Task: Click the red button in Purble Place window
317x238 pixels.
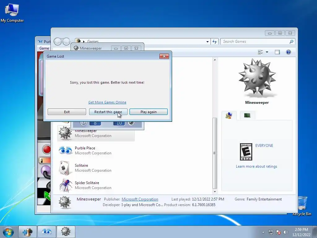Action: pyautogui.click(x=47, y=149)
